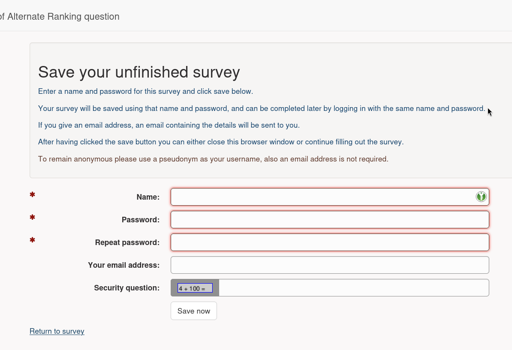This screenshot has width=512, height=350.
Task: Focus the security question answer box
Action: click(x=353, y=288)
